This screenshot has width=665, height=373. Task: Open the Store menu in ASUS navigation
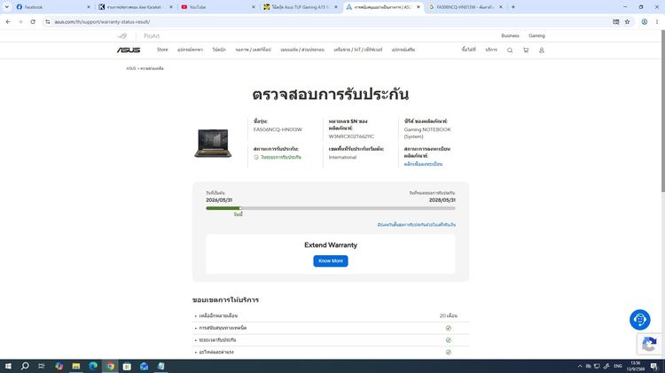click(x=162, y=50)
